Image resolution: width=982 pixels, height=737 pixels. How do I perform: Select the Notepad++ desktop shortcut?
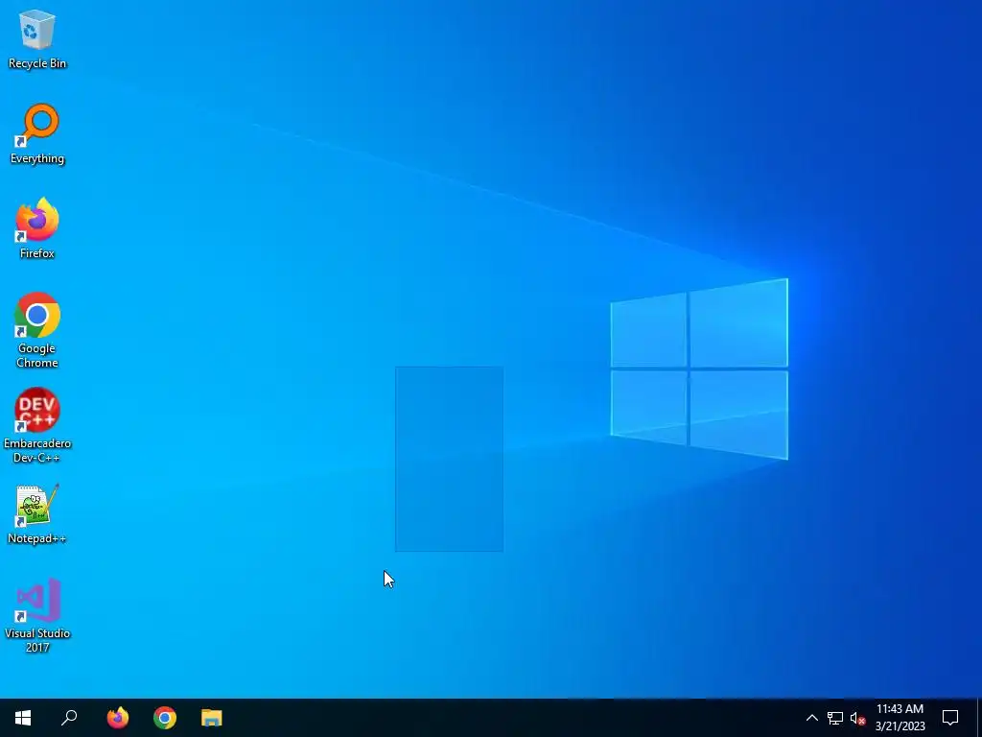pos(37,514)
